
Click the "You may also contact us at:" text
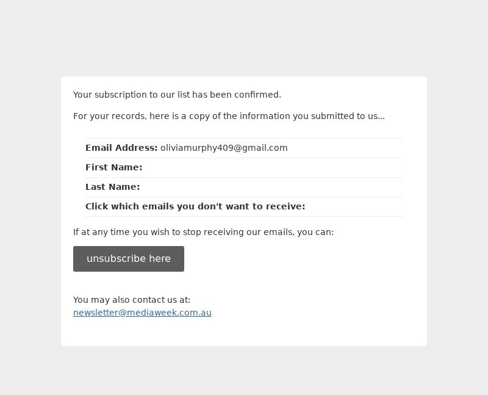pyautogui.click(x=132, y=300)
